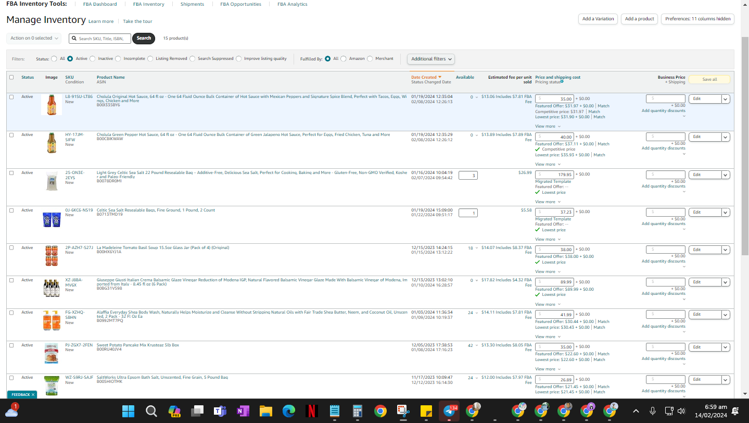Click the La Madeleine Tomato Basil Soup thumbnail
This screenshot has width=749, height=423.
click(x=51, y=256)
